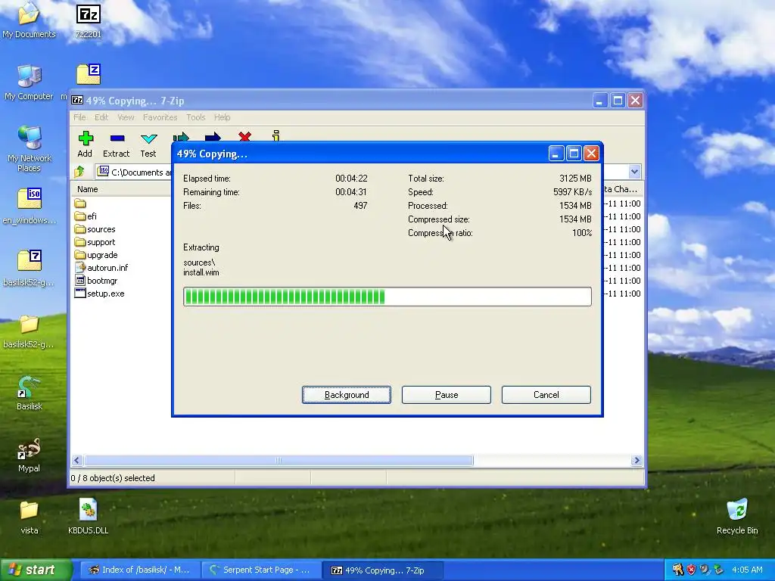Open the Help menu in 7-Zip

(x=222, y=117)
